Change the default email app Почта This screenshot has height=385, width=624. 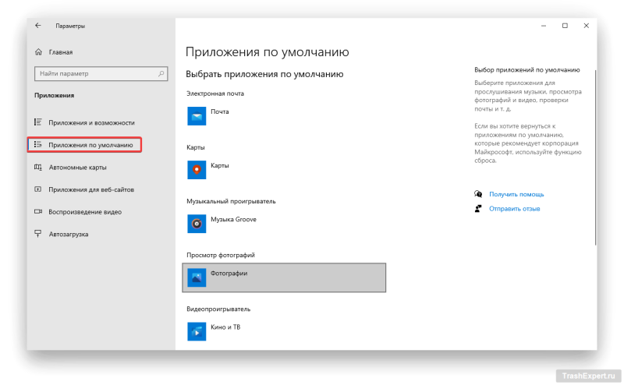pos(284,116)
